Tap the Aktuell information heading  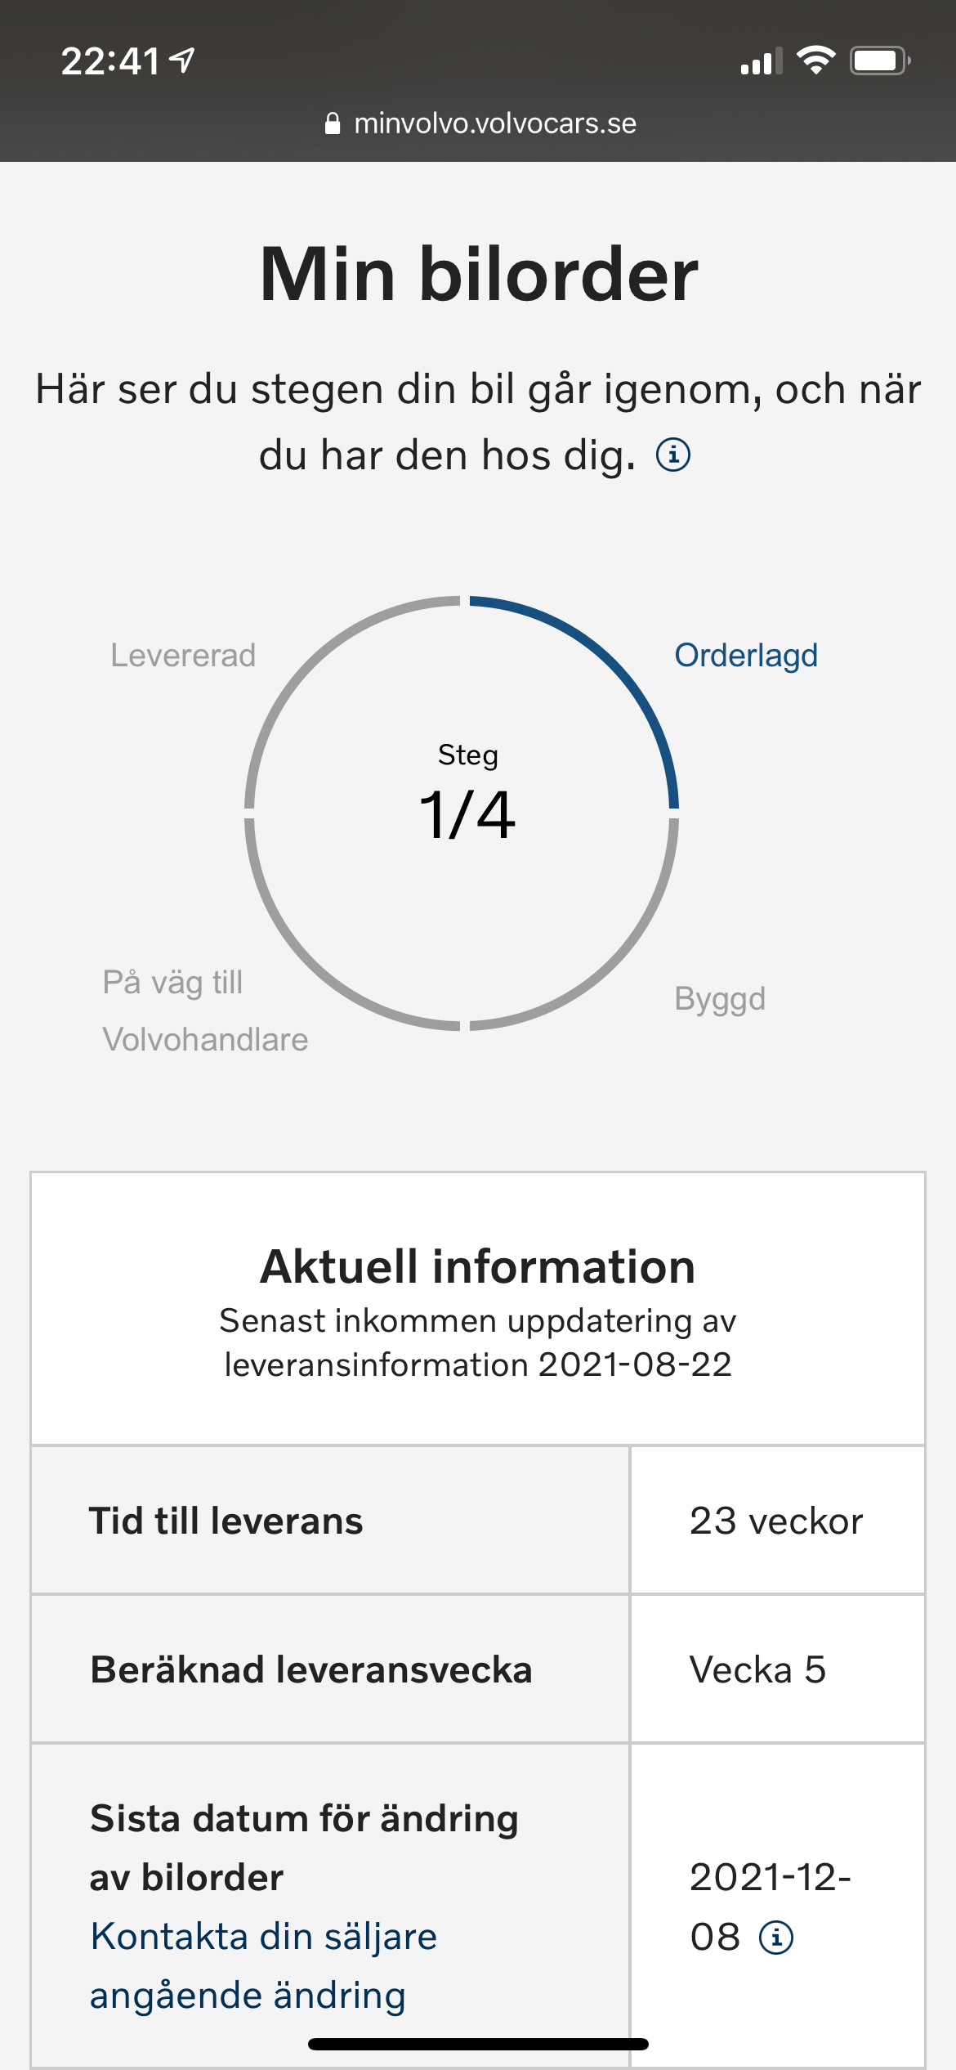[478, 1266]
